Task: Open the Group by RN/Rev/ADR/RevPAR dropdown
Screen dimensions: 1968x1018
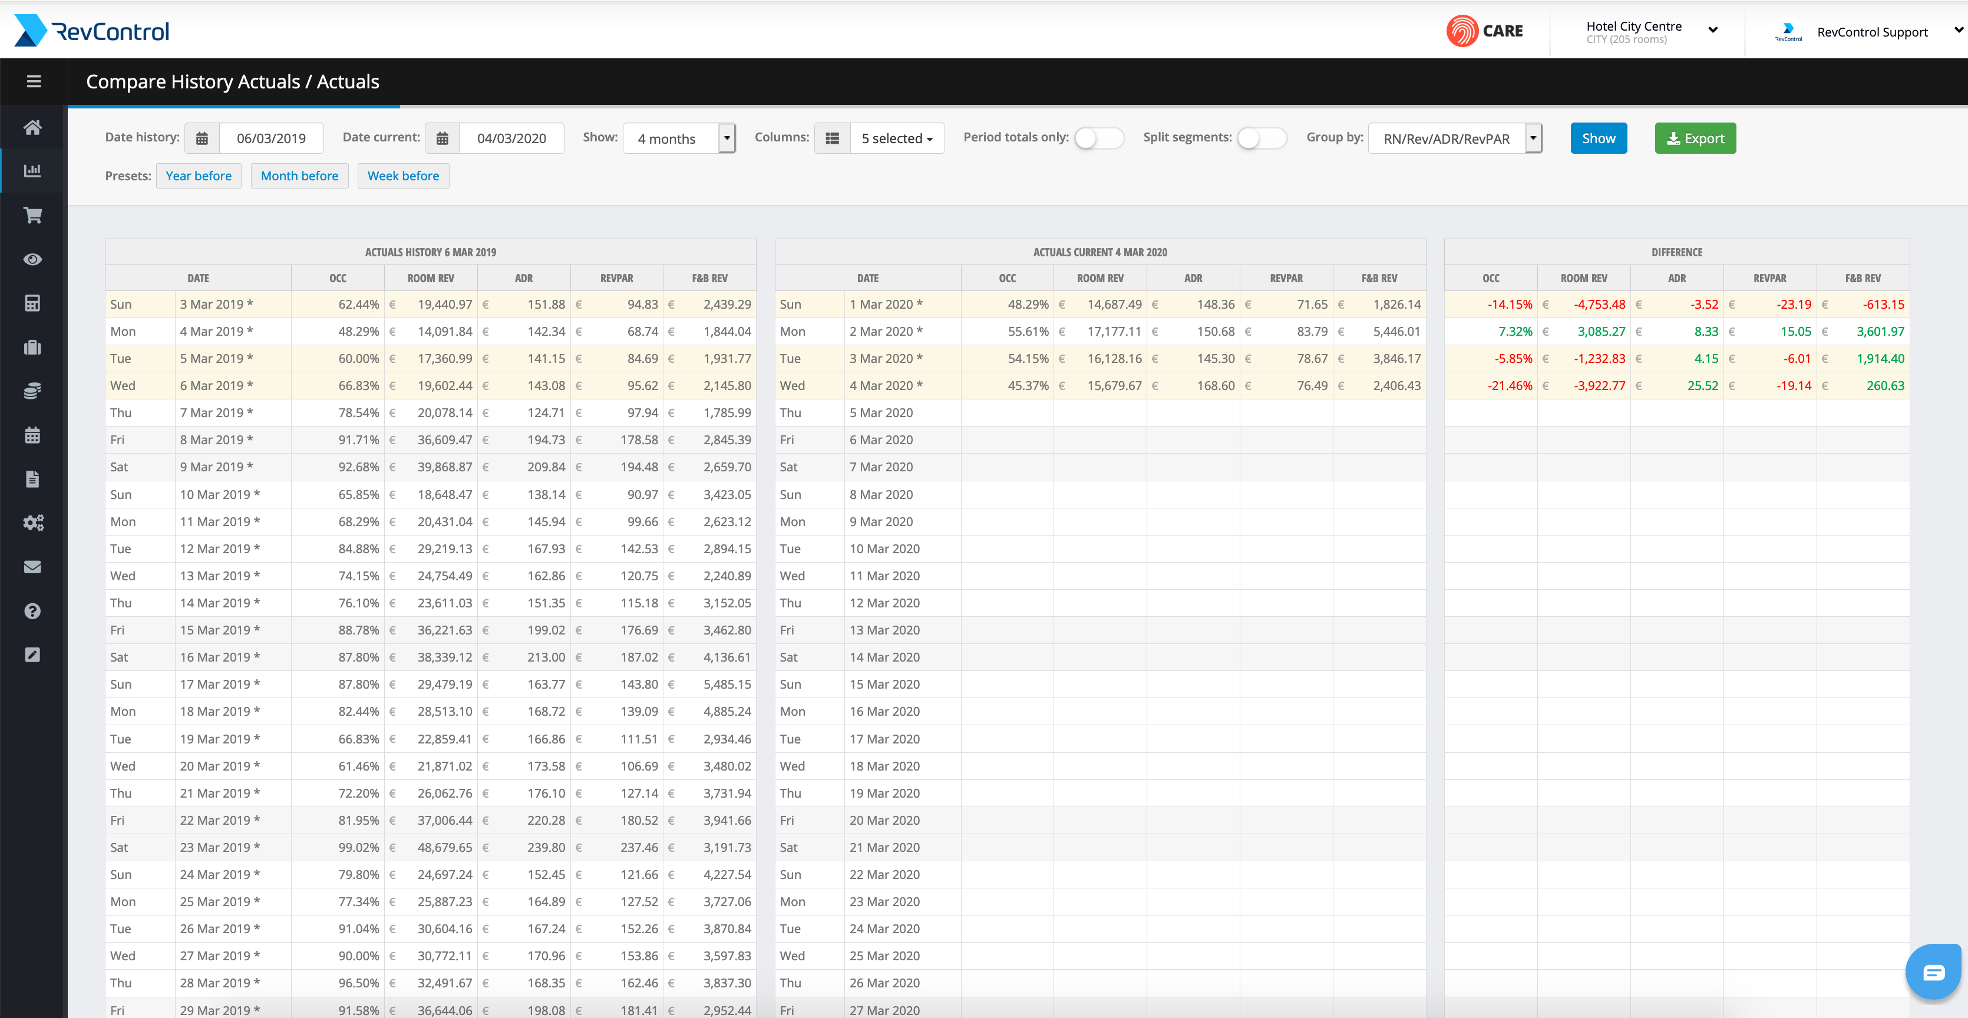Action: pos(1455,138)
